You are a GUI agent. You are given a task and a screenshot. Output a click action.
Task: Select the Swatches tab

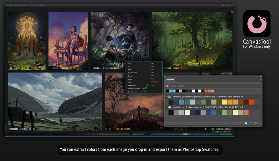pyautogui.click(x=170, y=80)
